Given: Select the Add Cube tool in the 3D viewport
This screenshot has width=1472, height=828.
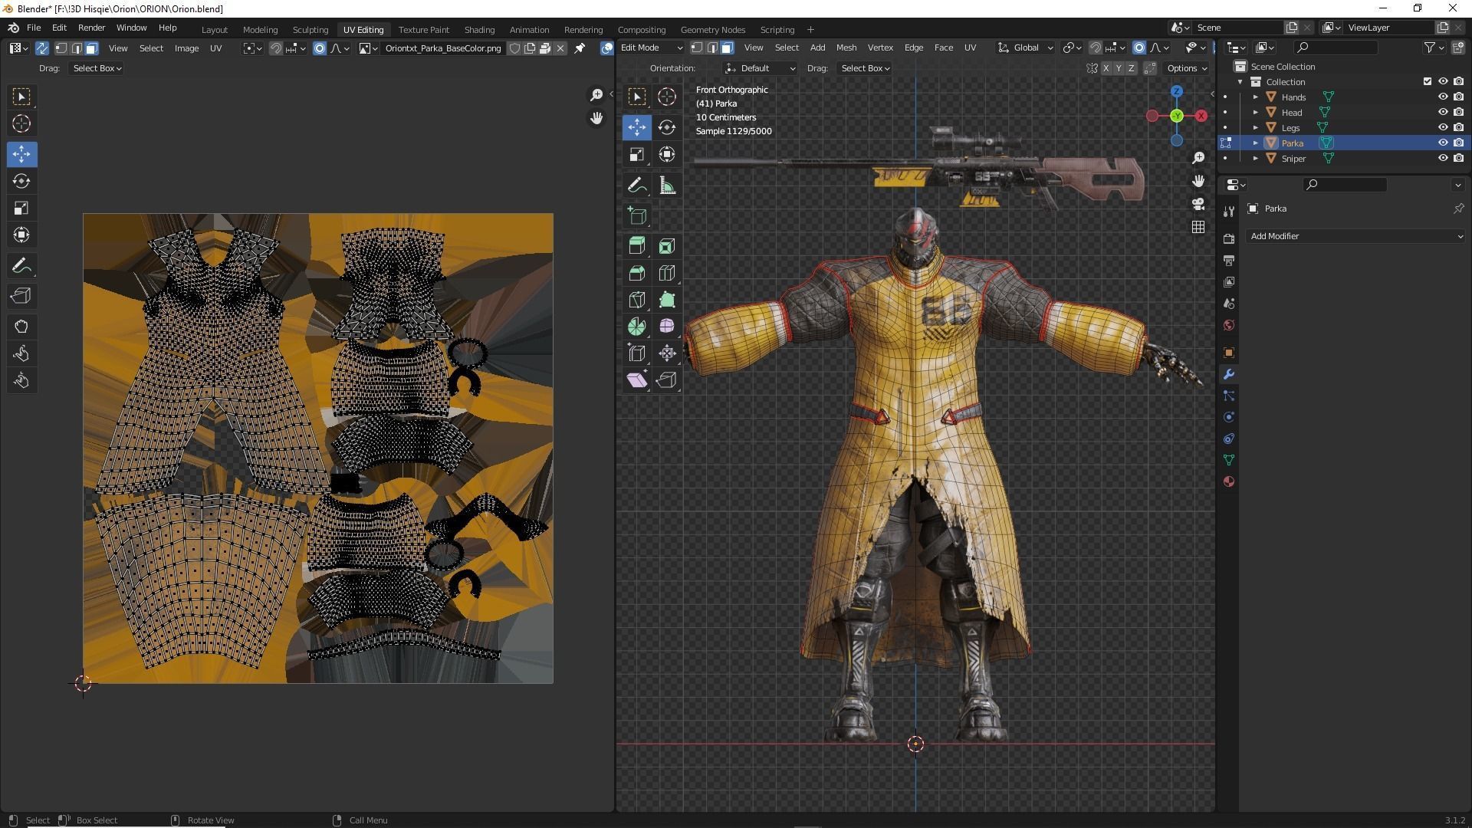Looking at the screenshot, I should tap(637, 215).
